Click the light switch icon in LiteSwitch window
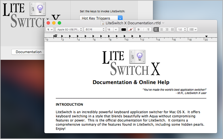Image resolution: width=223 pixels, height=139 pixels. [38, 9]
